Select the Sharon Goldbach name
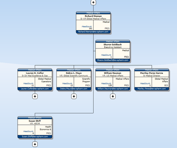177x148 pixels. point(112,44)
